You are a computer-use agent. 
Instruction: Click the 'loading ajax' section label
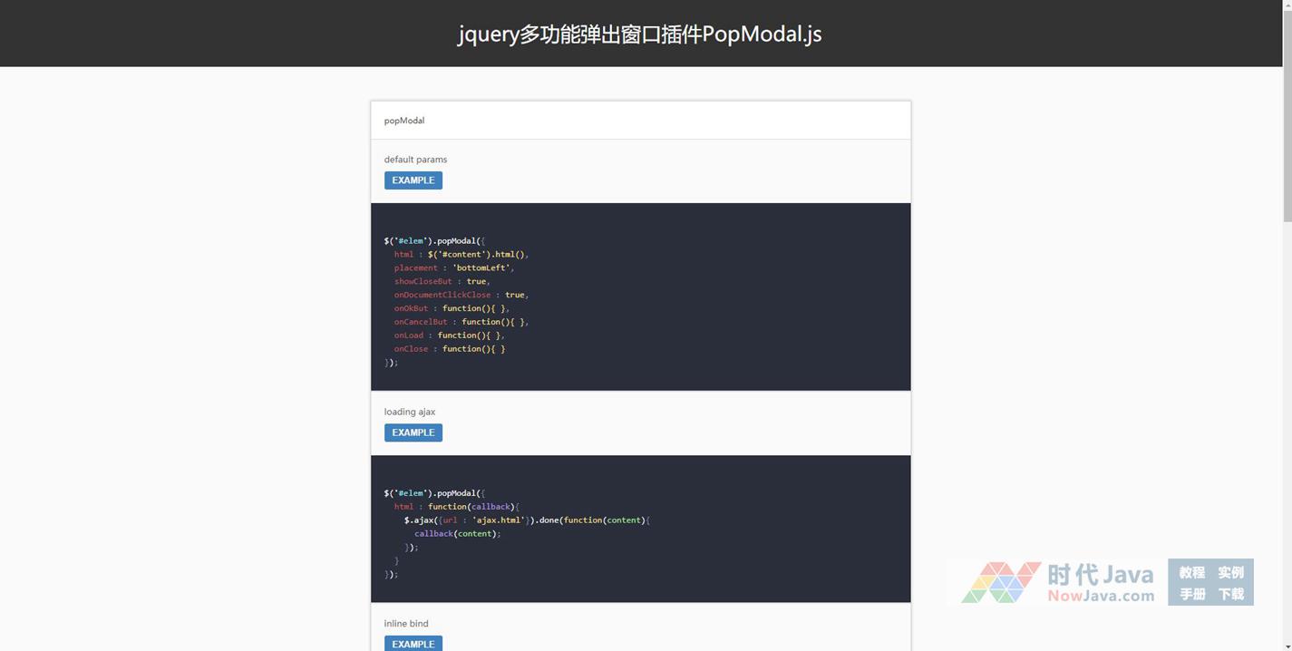[x=409, y=412]
